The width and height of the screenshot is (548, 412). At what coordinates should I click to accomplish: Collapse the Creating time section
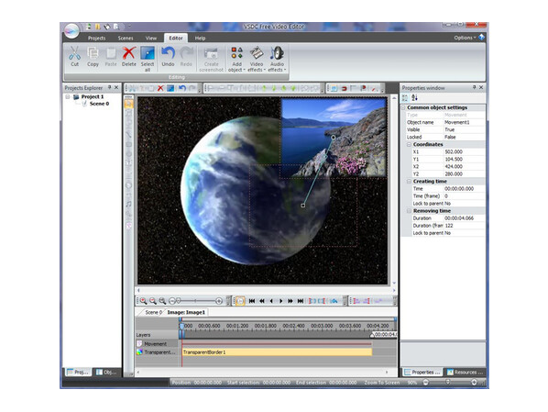point(409,182)
